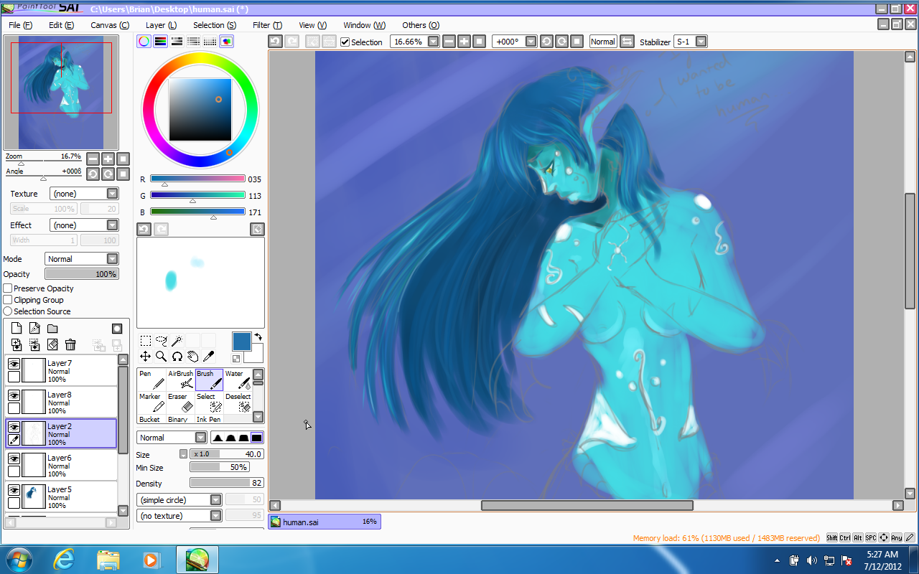This screenshot has width=919, height=574.
Task: Open the Canvas menu
Action: click(x=109, y=25)
